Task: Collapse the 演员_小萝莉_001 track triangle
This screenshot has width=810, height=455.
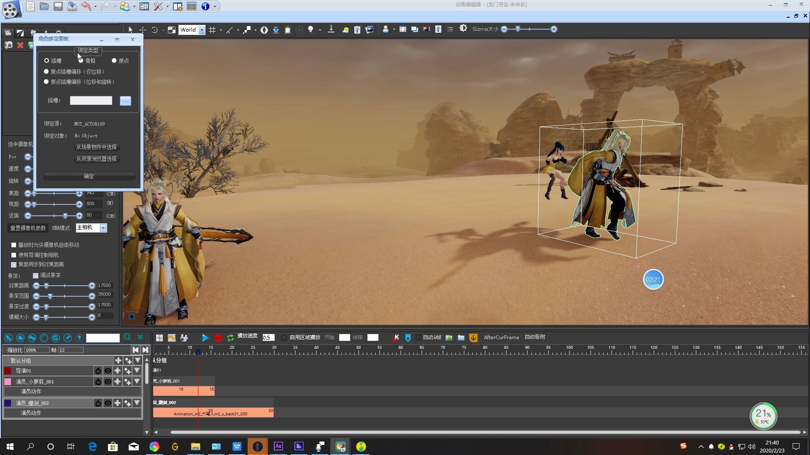Action: pyautogui.click(x=137, y=382)
